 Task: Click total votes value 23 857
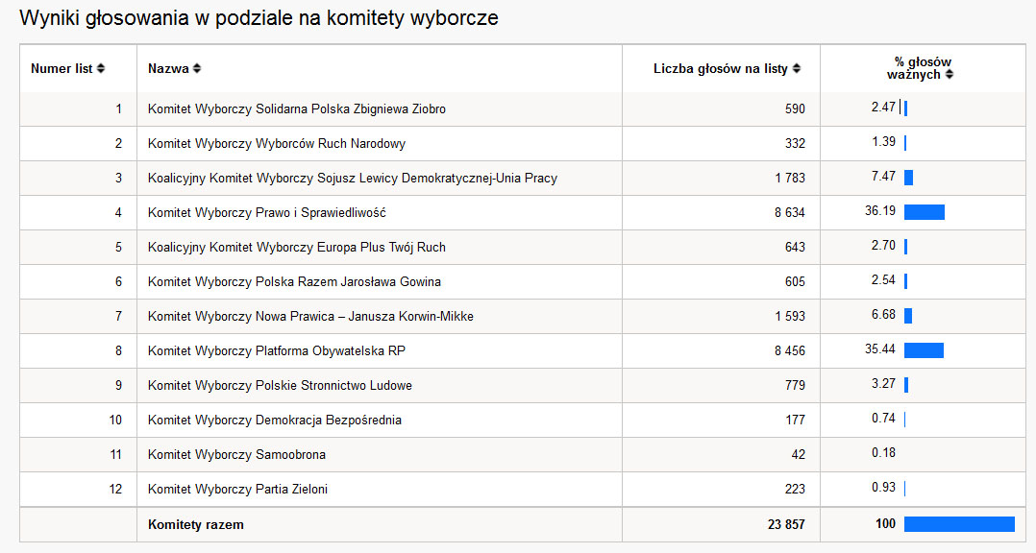[x=784, y=525]
